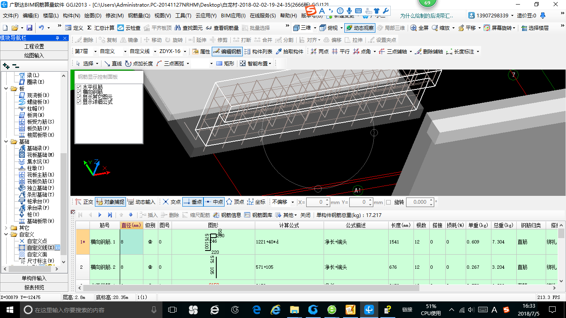The image size is (566, 318).
Task: Click the 插入 insert row button
Action: point(149,215)
